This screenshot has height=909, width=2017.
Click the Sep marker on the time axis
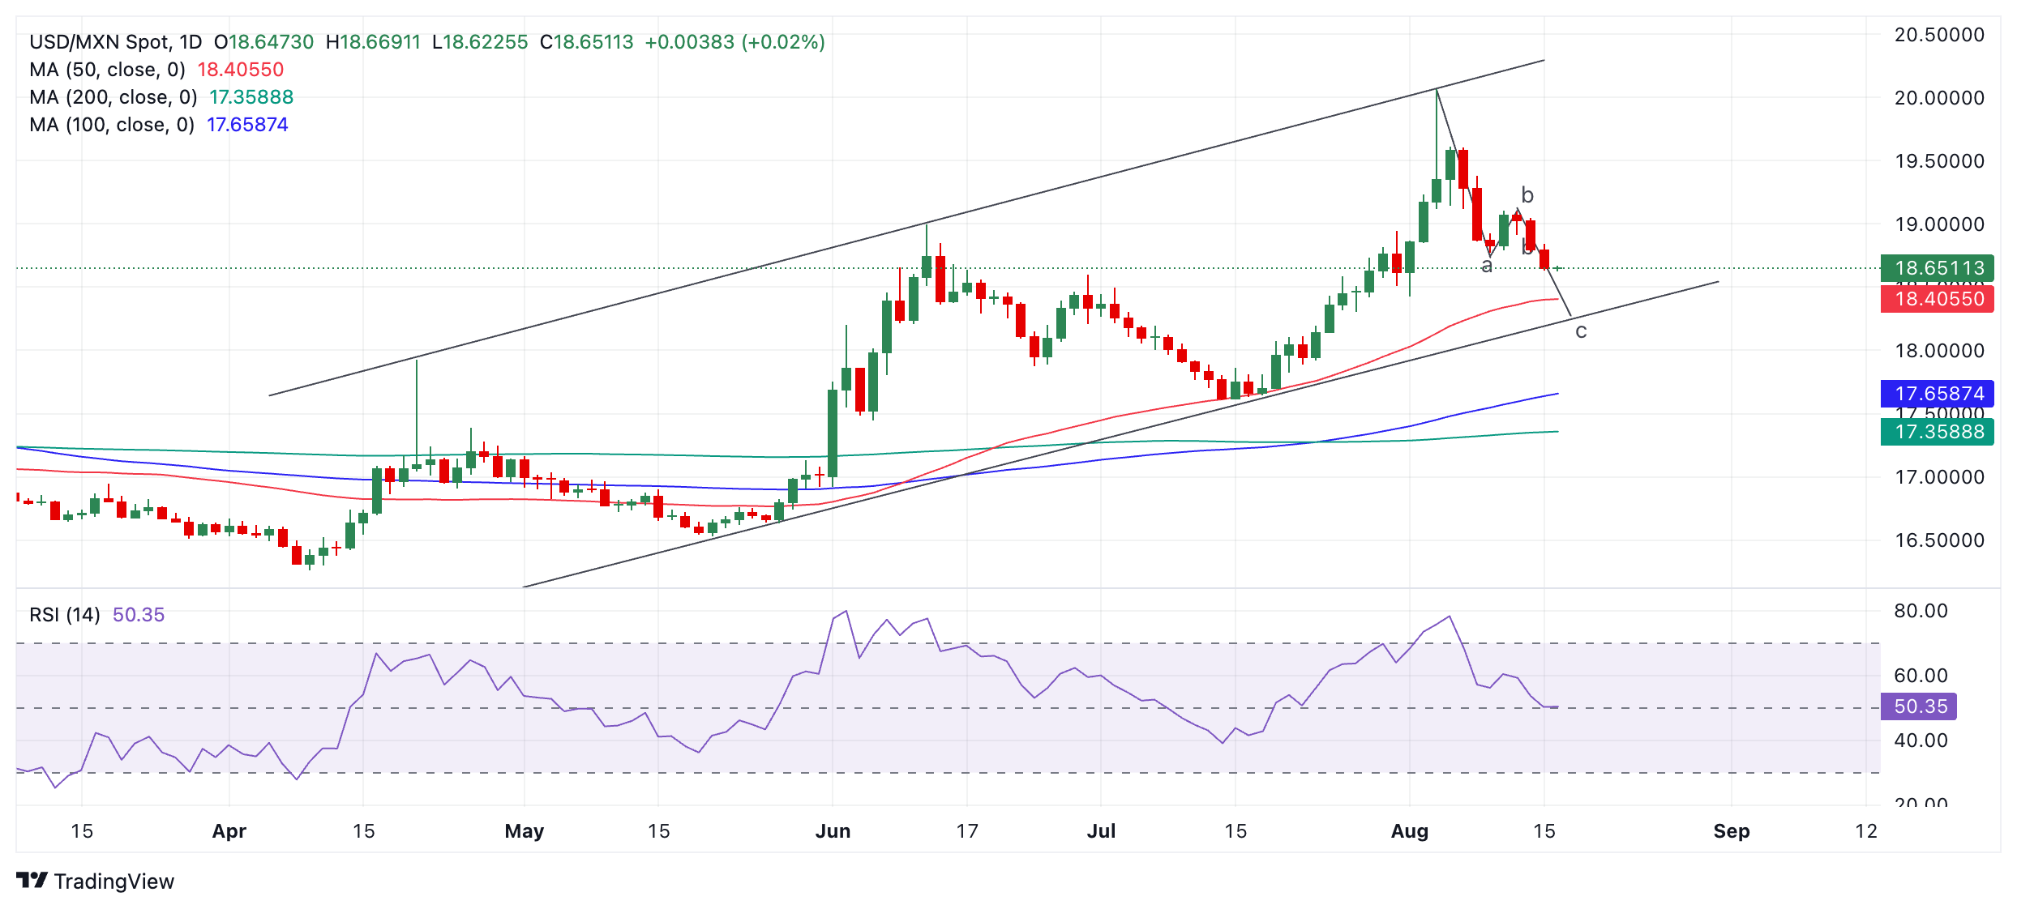[1732, 831]
